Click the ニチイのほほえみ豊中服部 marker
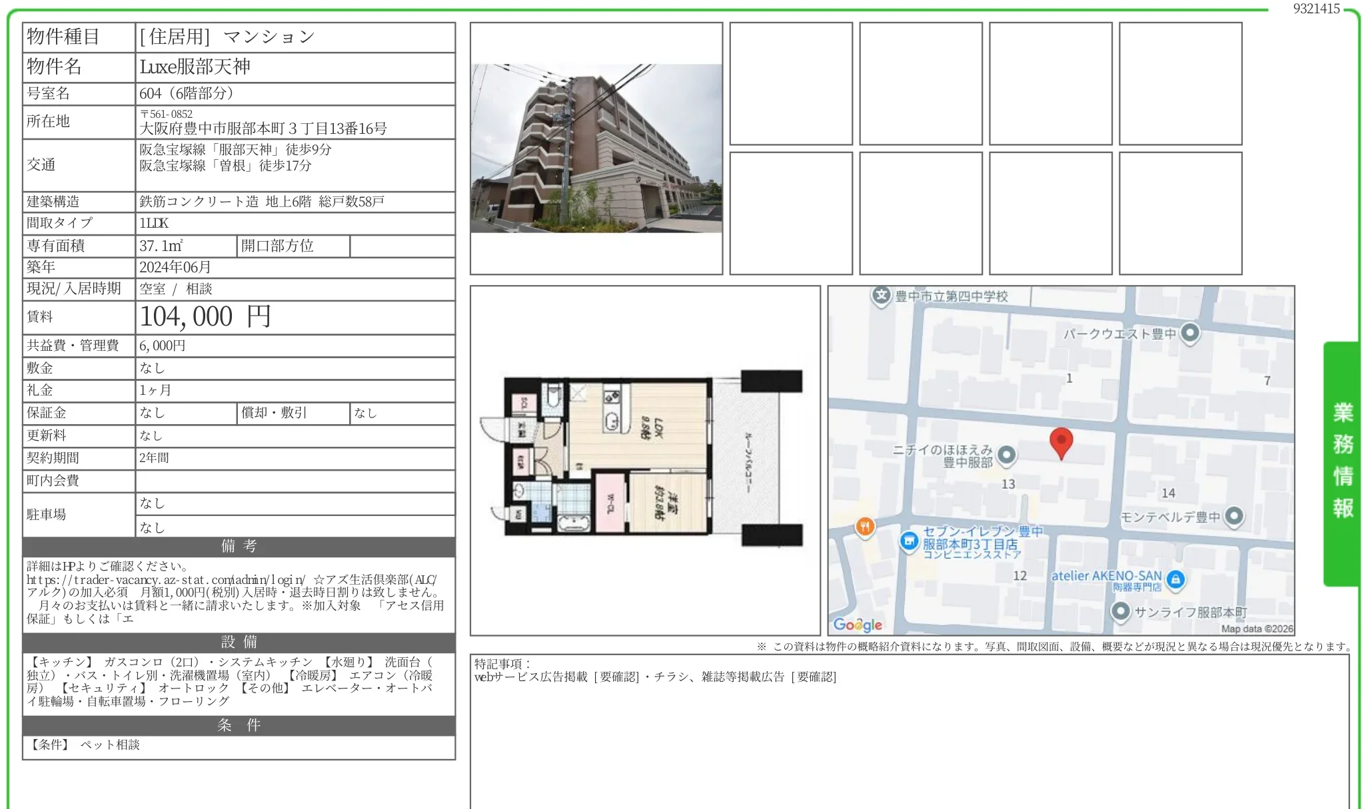1370x809 pixels. [x=1006, y=455]
